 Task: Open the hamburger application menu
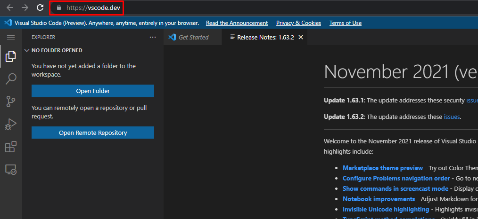click(10, 37)
